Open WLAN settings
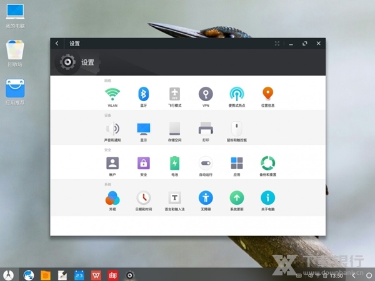 (112, 94)
